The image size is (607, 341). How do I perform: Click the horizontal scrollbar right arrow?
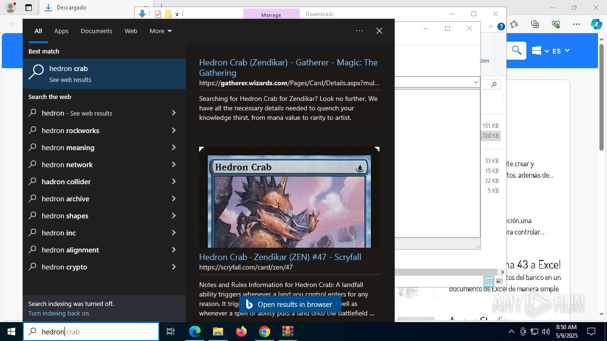pos(503,272)
